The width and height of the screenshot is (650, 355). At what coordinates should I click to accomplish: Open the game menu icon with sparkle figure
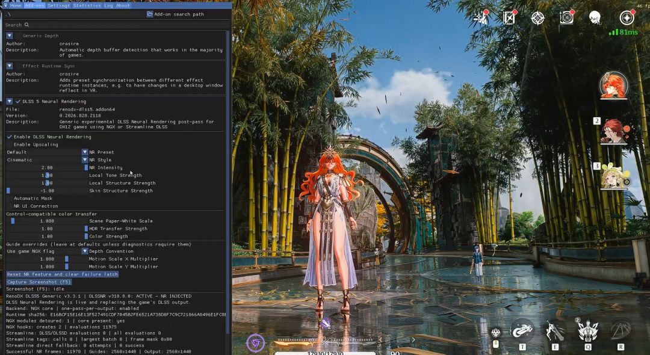(482, 18)
